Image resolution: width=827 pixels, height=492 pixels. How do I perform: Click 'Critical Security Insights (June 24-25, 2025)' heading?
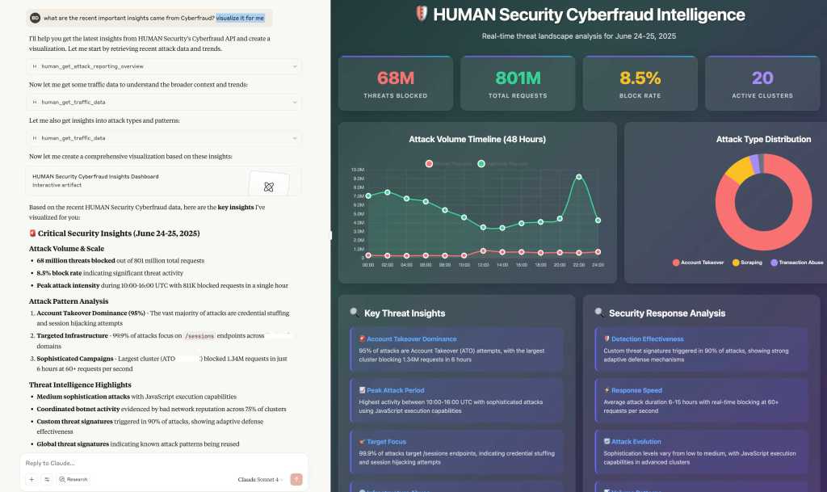(x=119, y=233)
